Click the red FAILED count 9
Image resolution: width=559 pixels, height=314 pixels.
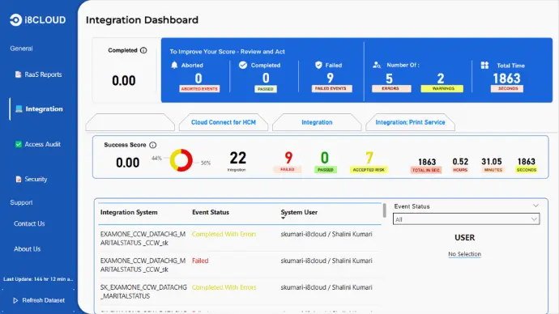pos(288,157)
